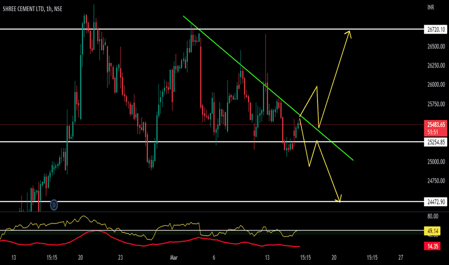
Task: Click the '27' date label on time axis
Action: [401, 258]
